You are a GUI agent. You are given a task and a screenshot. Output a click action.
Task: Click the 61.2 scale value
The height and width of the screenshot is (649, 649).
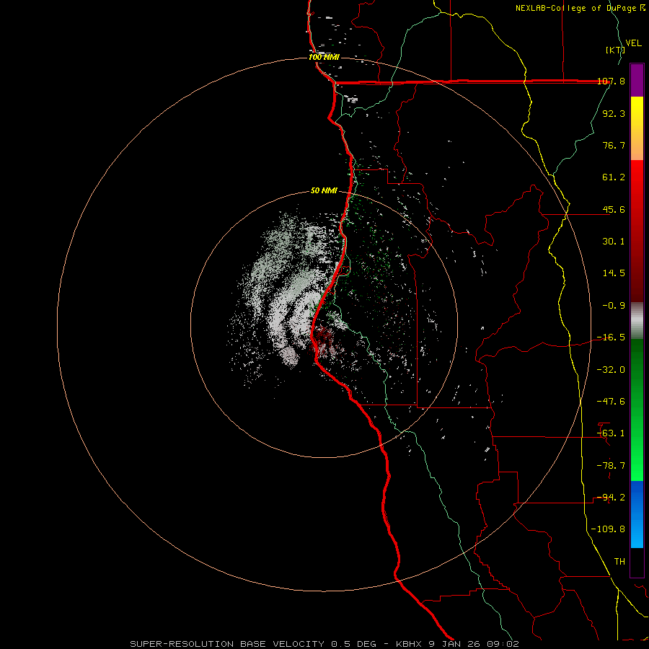click(614, 177)
